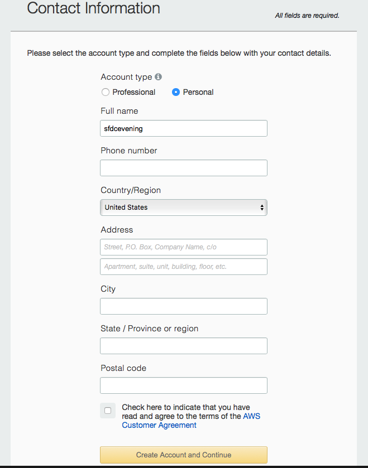Click the Phone number input field
Screen dimensions: 368x468
pos(184,168)
